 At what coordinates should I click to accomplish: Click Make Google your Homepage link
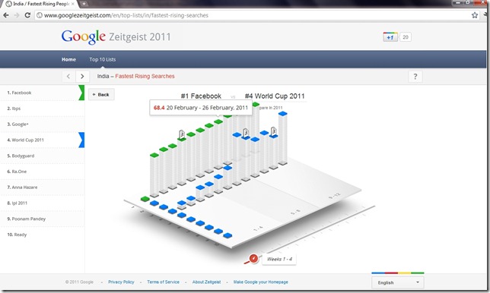tap(261, 282)
